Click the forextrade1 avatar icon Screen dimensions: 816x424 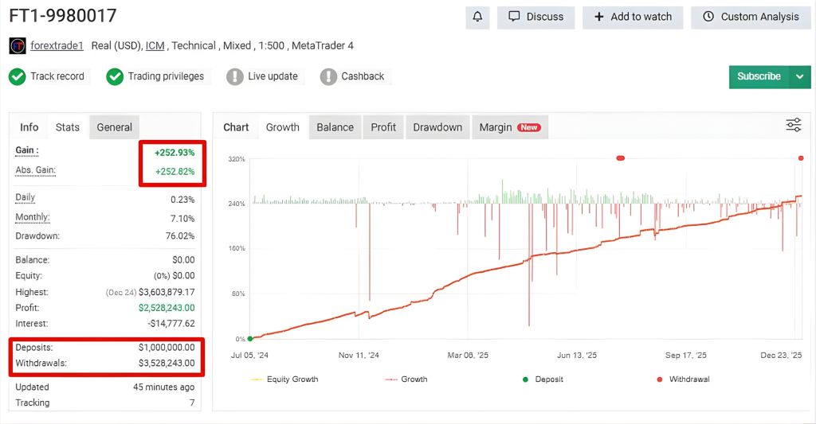[18, 46]
